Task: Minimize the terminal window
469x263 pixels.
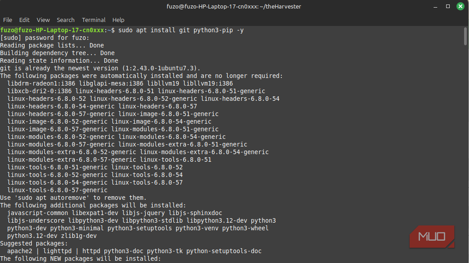Action: tap(435, 6)
